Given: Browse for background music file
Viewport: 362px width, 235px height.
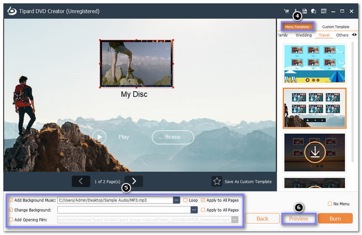Looking at the screenshot, I should pyautogui.click(x=176, y=200).
